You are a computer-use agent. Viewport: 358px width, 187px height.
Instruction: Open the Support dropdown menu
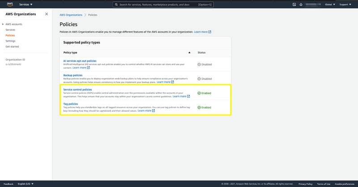345,4
